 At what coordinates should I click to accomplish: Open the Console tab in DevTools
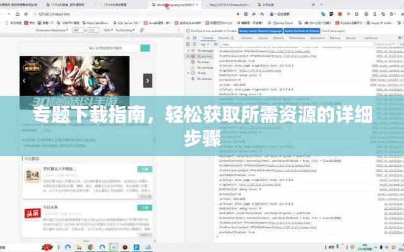(208, 38)
